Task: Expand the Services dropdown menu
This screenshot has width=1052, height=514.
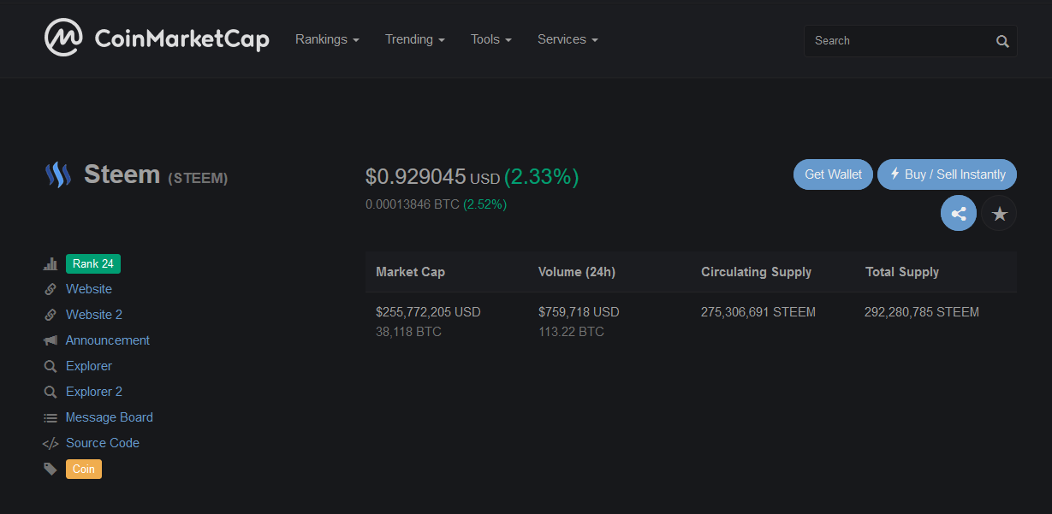Action: point(568,39)
